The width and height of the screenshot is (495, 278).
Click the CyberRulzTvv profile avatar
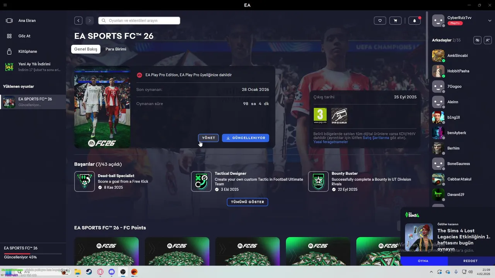(438, 20)
